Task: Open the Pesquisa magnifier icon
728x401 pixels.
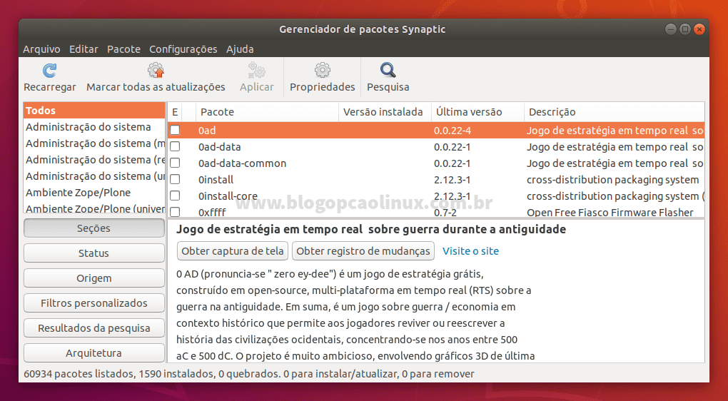Action: point(388,71)
